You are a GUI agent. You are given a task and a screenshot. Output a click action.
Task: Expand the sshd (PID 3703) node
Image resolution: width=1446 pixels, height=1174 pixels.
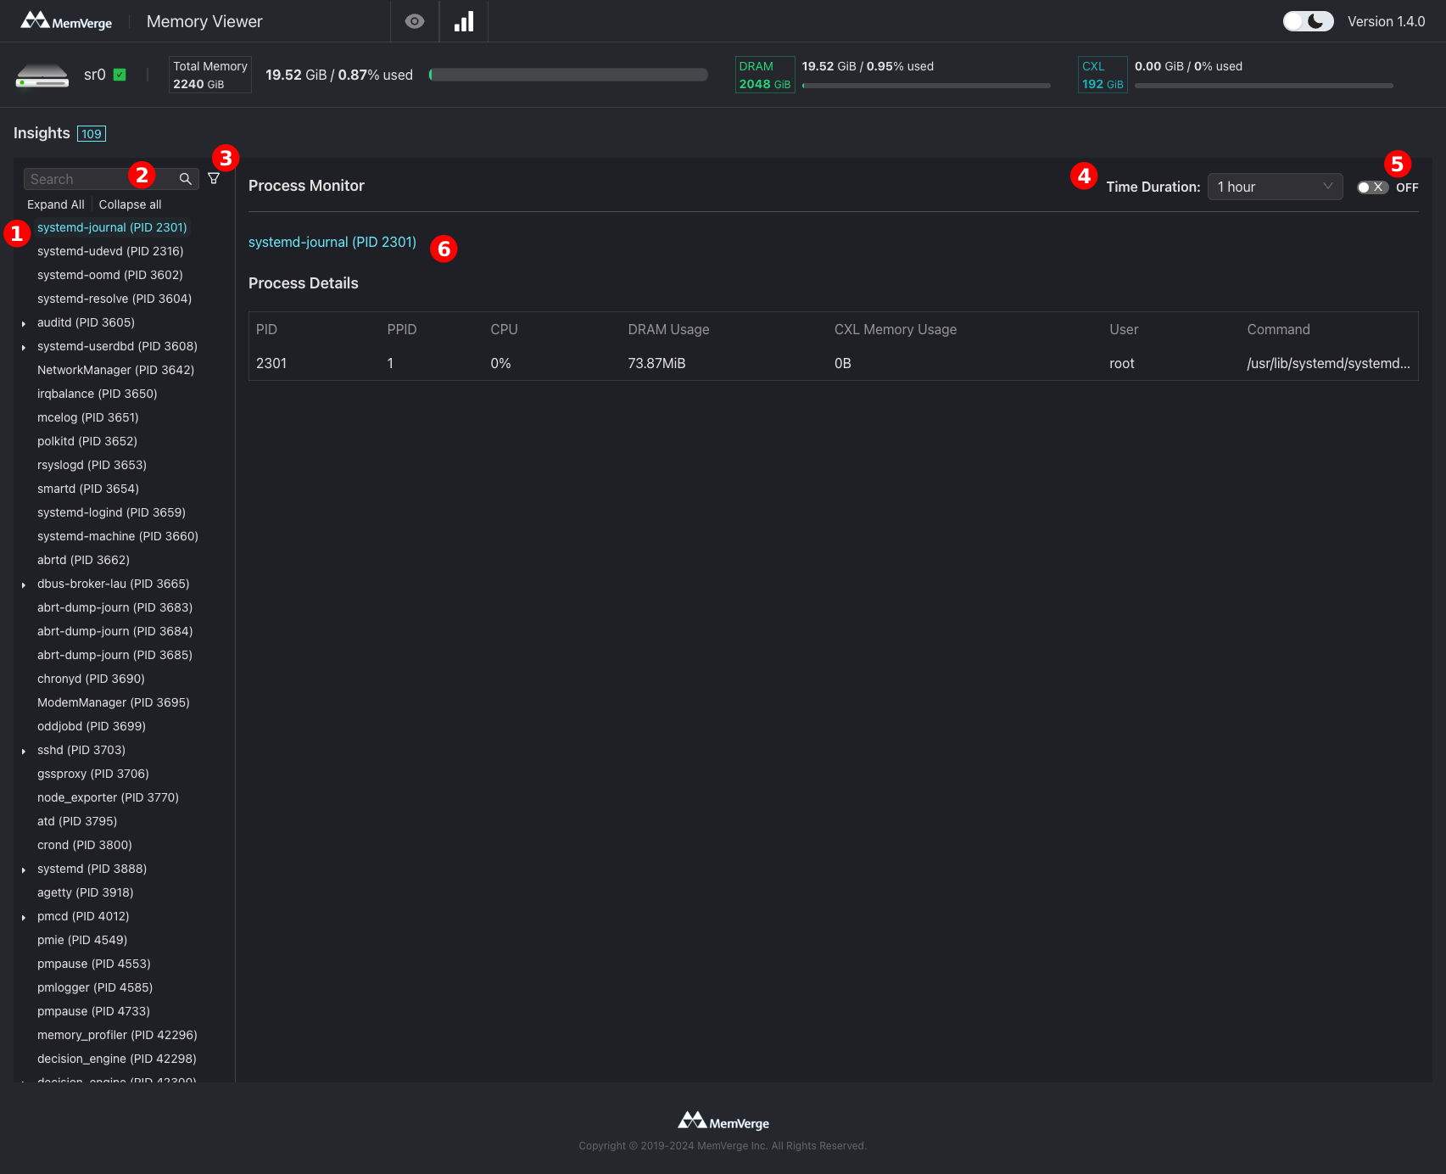(x=24, y=751)
